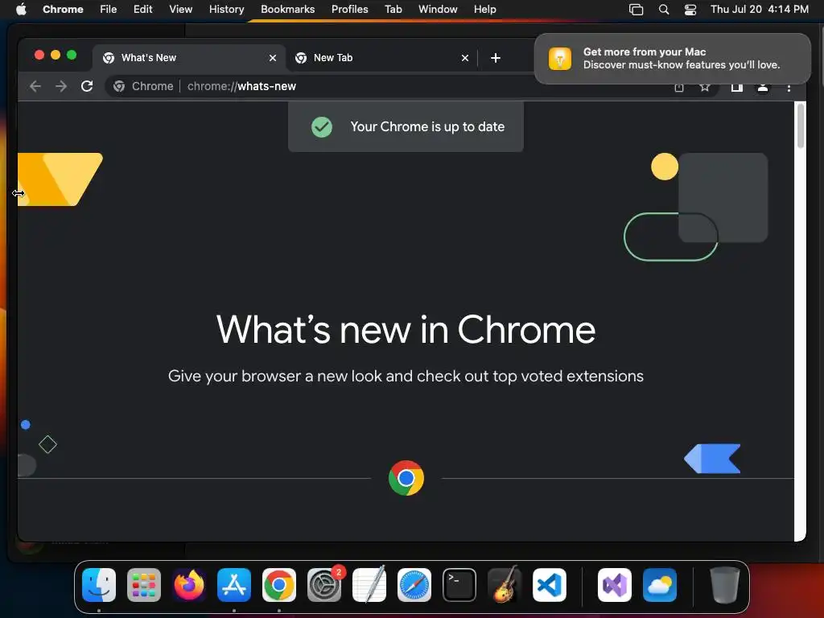
Task: Open Trash from the dock
Action: click(x=725, y=585)
